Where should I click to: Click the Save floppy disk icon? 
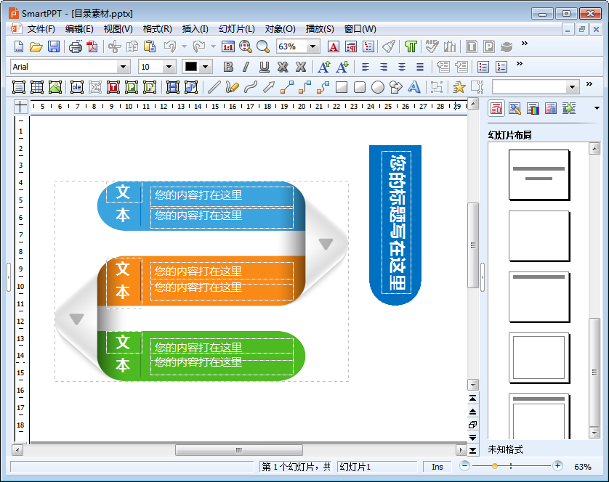point(54,46)
